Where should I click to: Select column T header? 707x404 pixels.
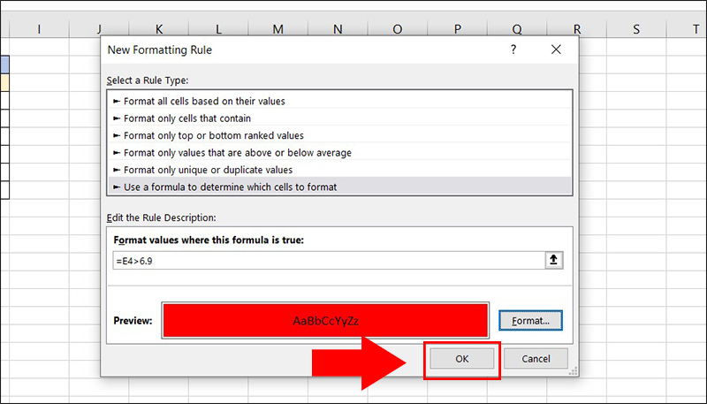tap(687, 29)
